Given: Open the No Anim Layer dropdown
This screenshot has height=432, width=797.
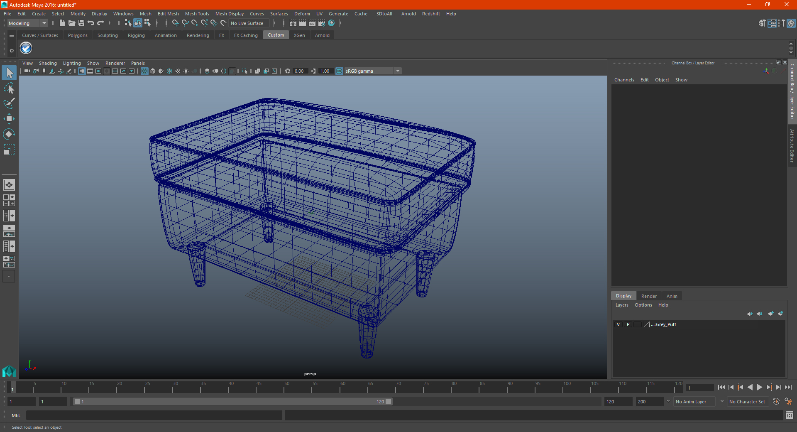Looking at the screenshot, I should pyautogui.click(x=694, y=402).
